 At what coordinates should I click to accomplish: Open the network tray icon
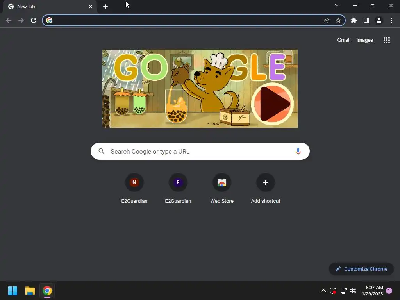(344, 291)
